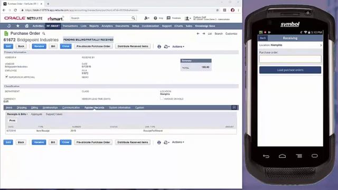This screenshot has height=190, width=338.
Task: Tap the Android home key on device
Action: 282,156
